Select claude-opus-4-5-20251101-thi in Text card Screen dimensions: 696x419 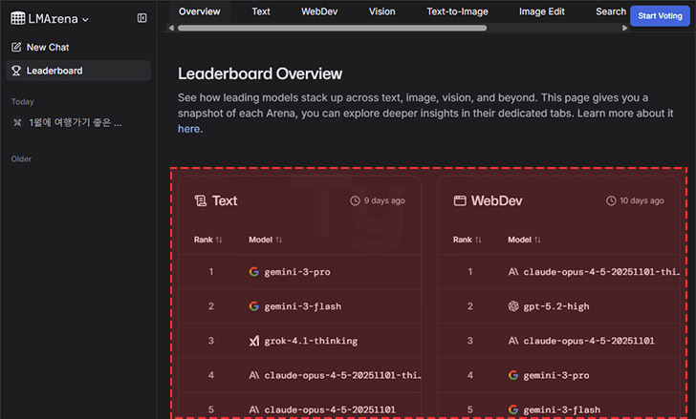(342, 375)
